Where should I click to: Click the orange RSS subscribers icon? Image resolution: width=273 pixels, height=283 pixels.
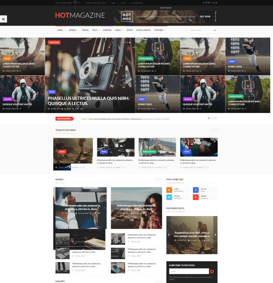[169, 190]
